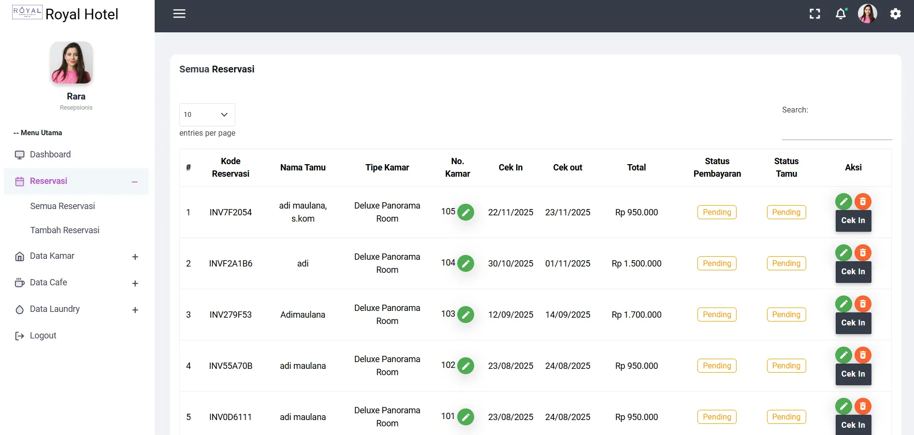Viewport: 914px width, 435px height.
Task: Change room number 102 using the pencil icon
Action: [465, 366]
